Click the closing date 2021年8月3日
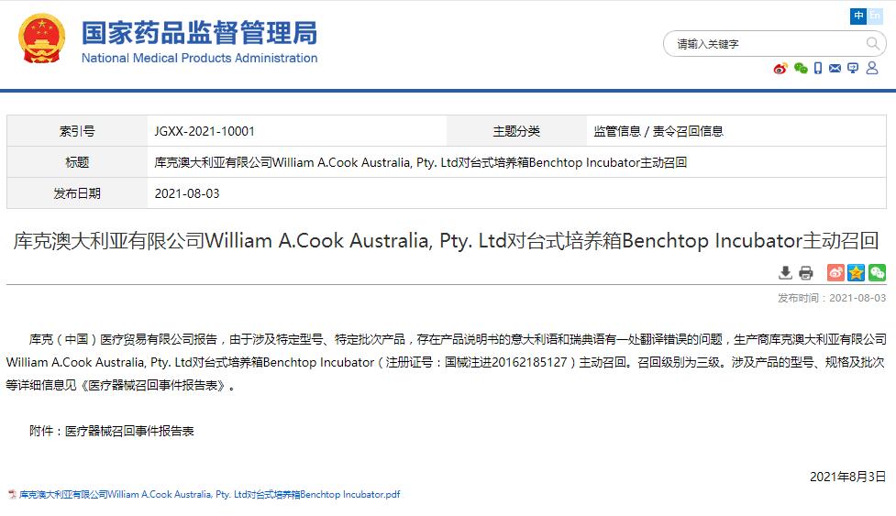This screenshot has width=896, height=516. (847, 477)
